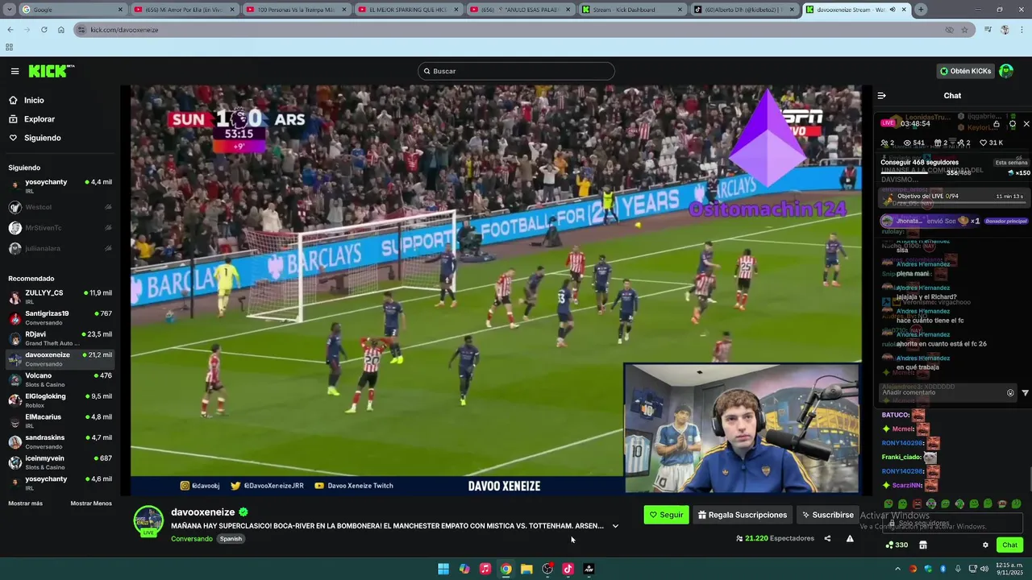Collapse the chat panel arrow icon
Screen dimensions: 1032x580
click(x=881, y=95)
